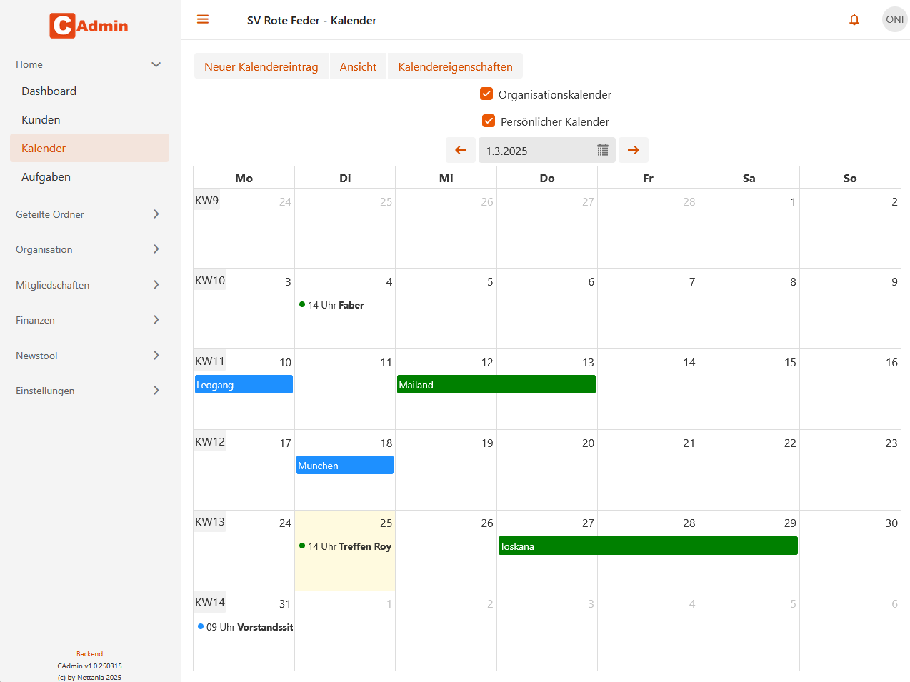Open the green Toskana event
The width and height of the screenshot is (910, 682).
click(648, 546)
